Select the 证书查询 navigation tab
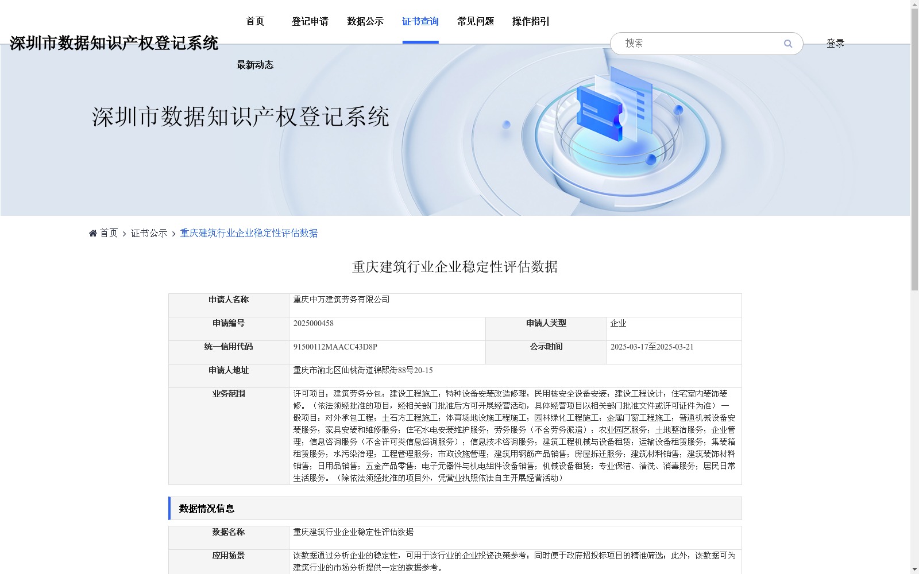The width and height of the screenshot is (919, 574). [x=420, y=21]
